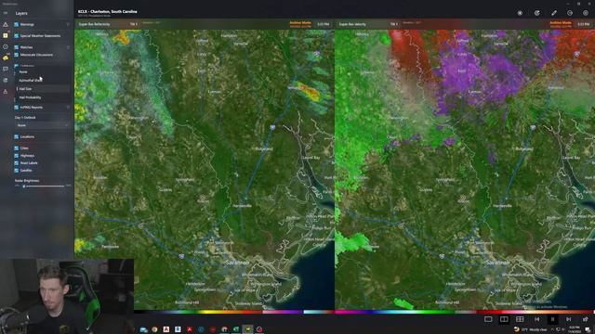Step to the next radar frame
The height and width of the screenshot is (334, 595).
click(568, 319)
